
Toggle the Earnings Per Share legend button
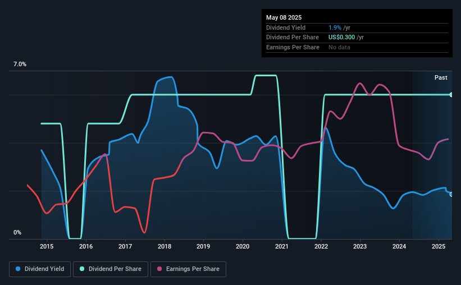click(188, 269)
